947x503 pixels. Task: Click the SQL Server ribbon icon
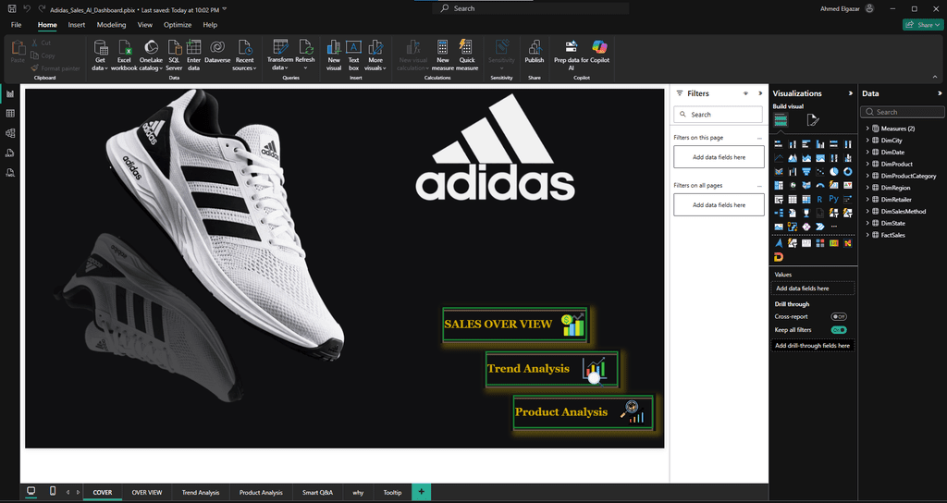tap(174, 55)
